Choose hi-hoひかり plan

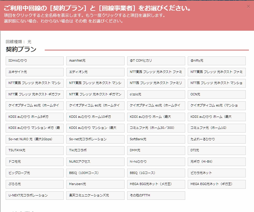pos(156,162)
